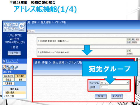Screen dimensions: 140x105
Task: Click the キャンセル button
Action: click(117, 96)
